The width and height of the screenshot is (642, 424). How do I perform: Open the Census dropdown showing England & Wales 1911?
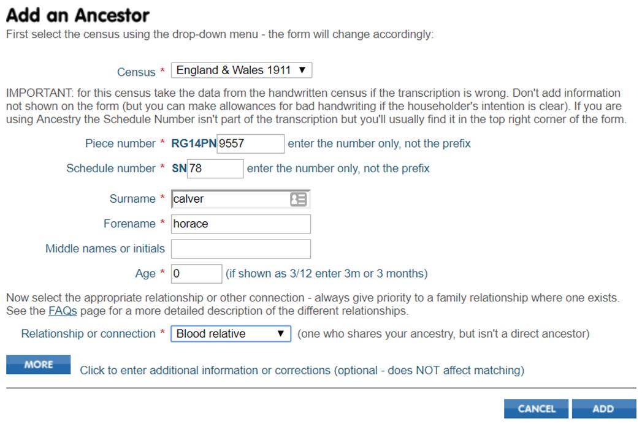click(242, 70)
